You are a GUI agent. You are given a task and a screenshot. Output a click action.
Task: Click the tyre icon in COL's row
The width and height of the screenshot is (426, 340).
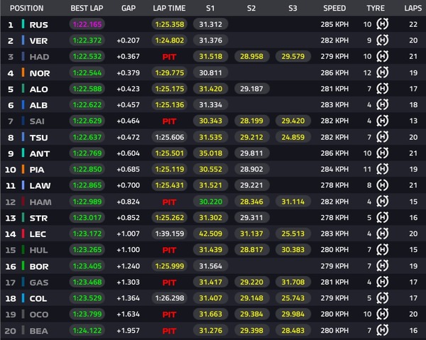pyautogui.click(x=383, y=298)
